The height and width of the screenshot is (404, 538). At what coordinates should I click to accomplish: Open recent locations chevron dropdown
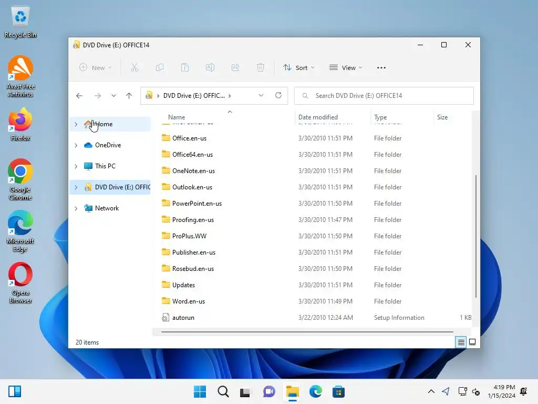coord(113,96)
